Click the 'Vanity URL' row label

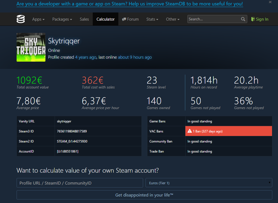click(27, 121)
